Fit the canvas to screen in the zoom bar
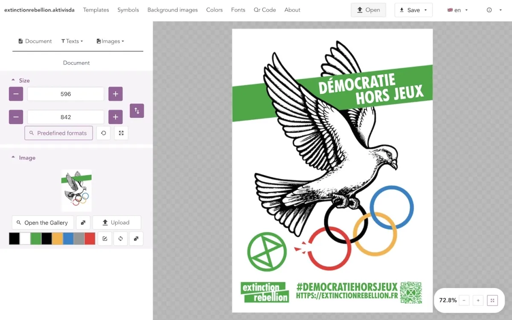This screenshot has height=320, width=512. [x=492, y=300]
